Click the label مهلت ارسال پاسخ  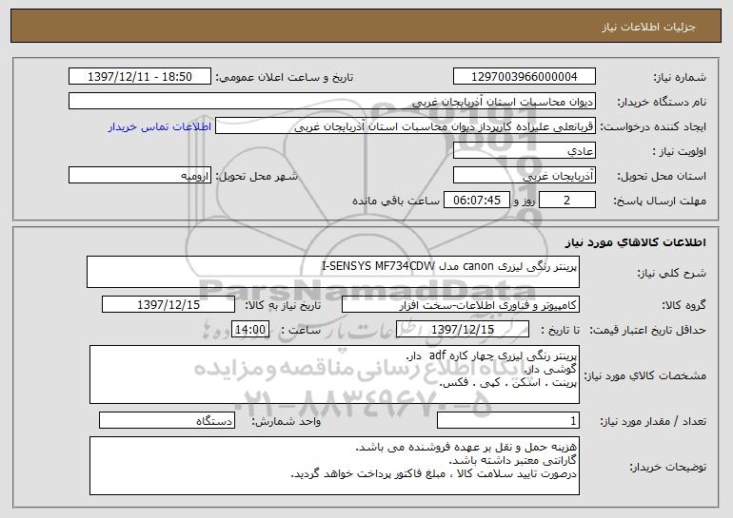(x=660, y=201)
